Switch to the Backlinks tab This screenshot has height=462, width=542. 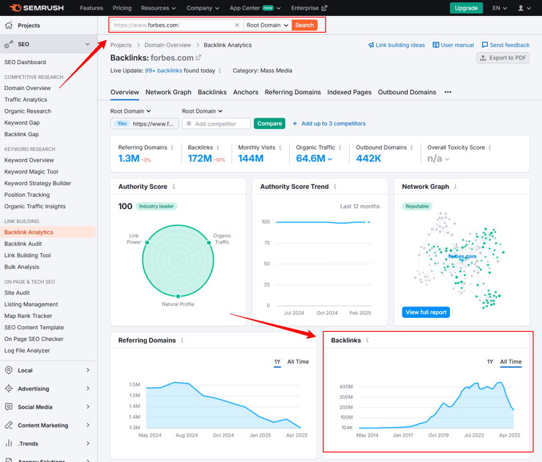[212, 92]
